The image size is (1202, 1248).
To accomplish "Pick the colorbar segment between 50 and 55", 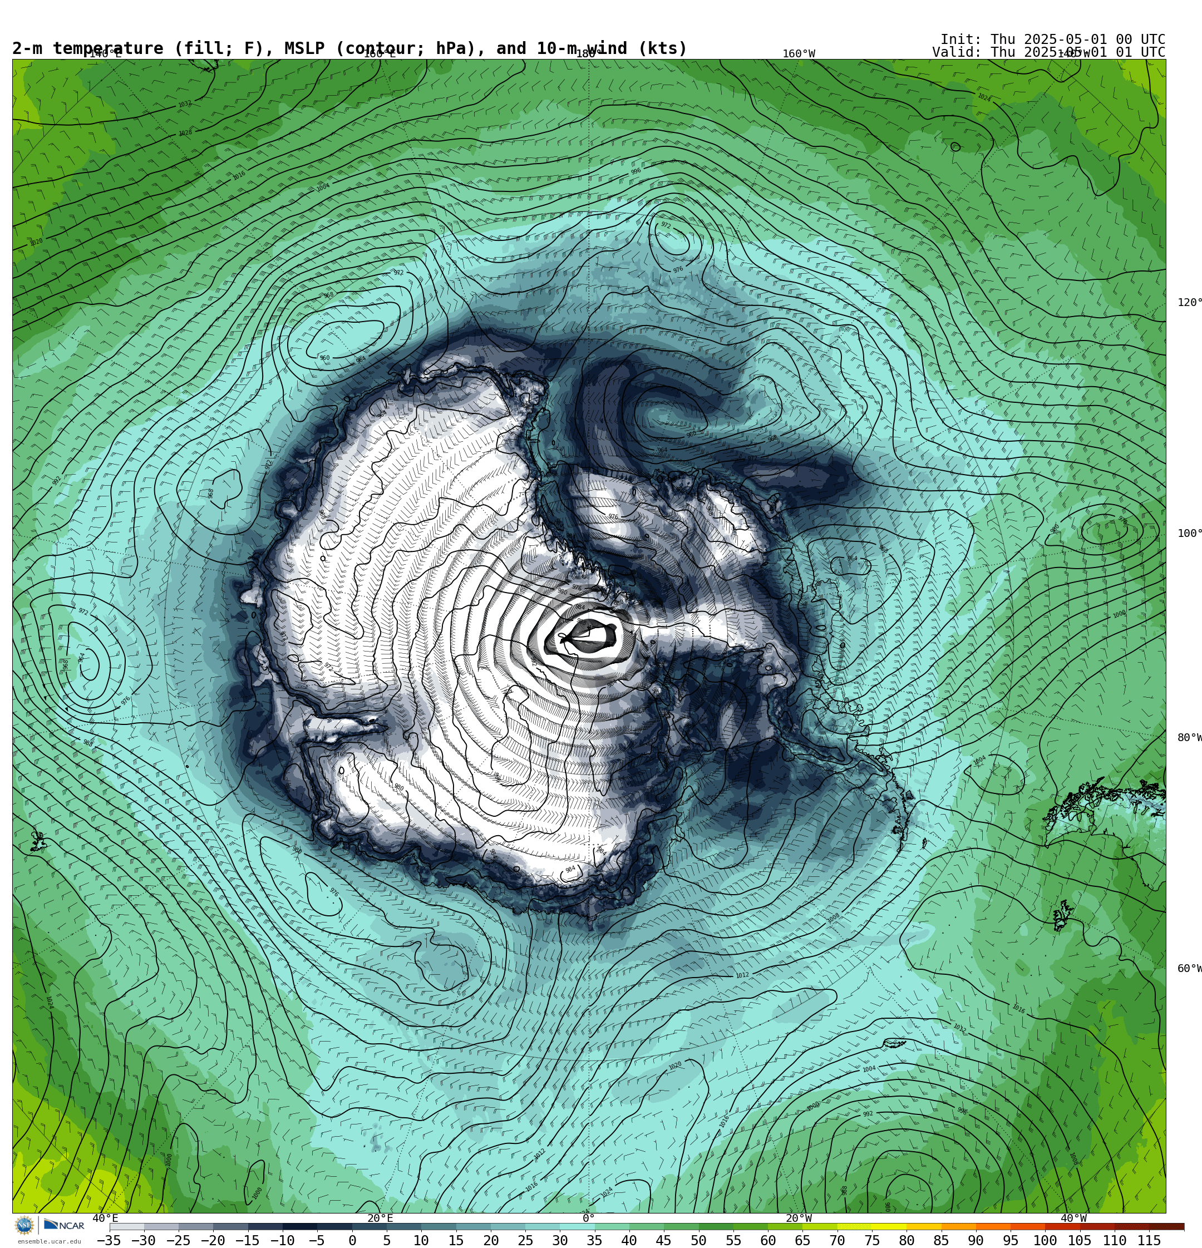I will (x=716, y=1226).
